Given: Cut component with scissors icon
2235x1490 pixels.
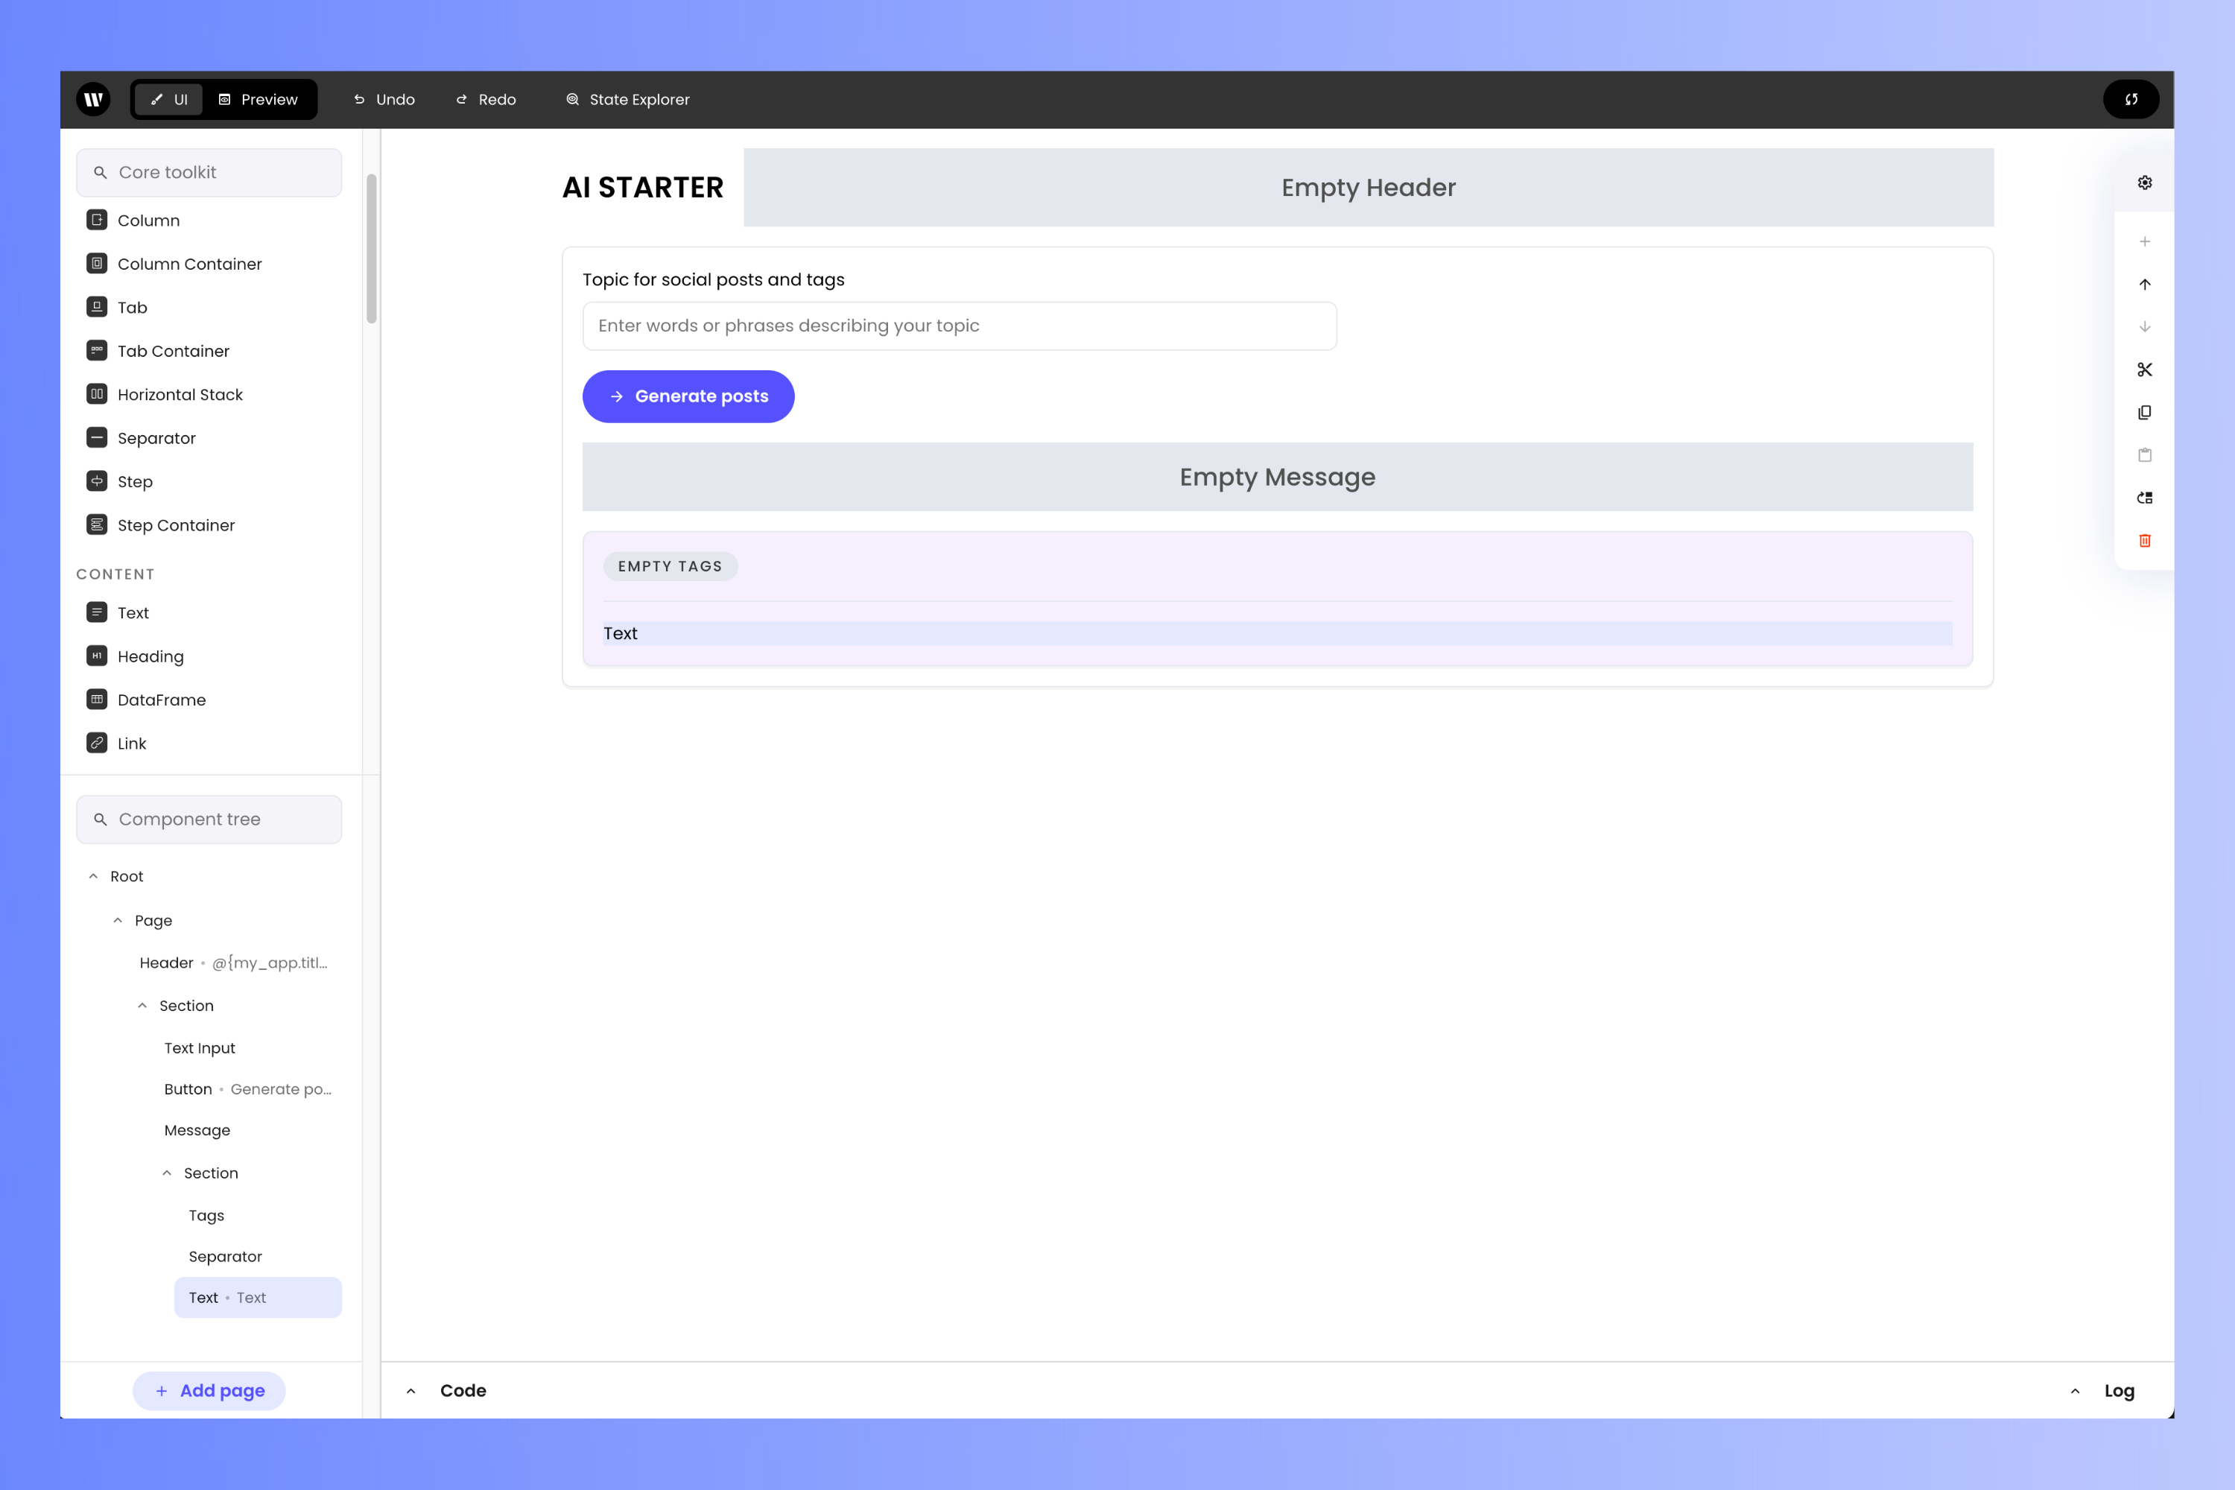Looking at the screenshot, I should click(x=2145, y=370).
